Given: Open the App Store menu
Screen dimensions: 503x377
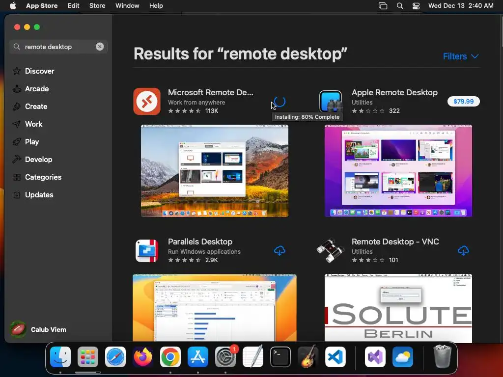Looking at the screenshot, I should [x=42, y=6].
